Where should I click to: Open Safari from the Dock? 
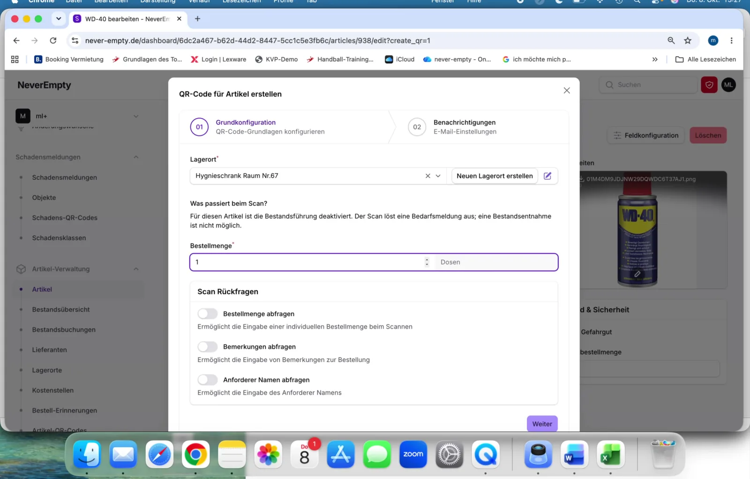pos(159,454)
